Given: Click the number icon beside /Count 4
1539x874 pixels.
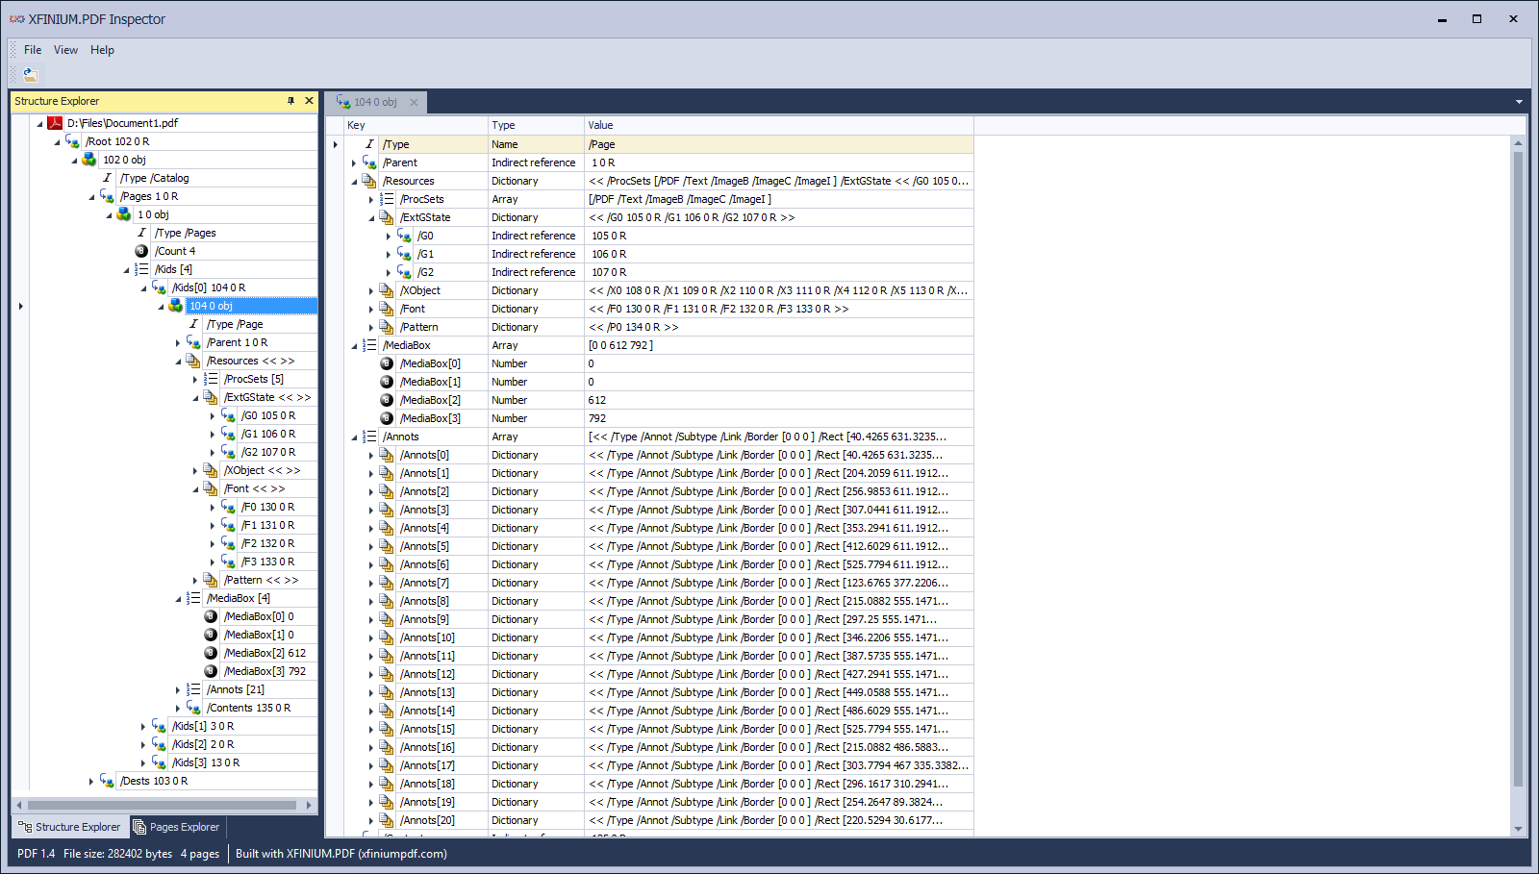Looking at the screenshot, I should coord(141,251).
